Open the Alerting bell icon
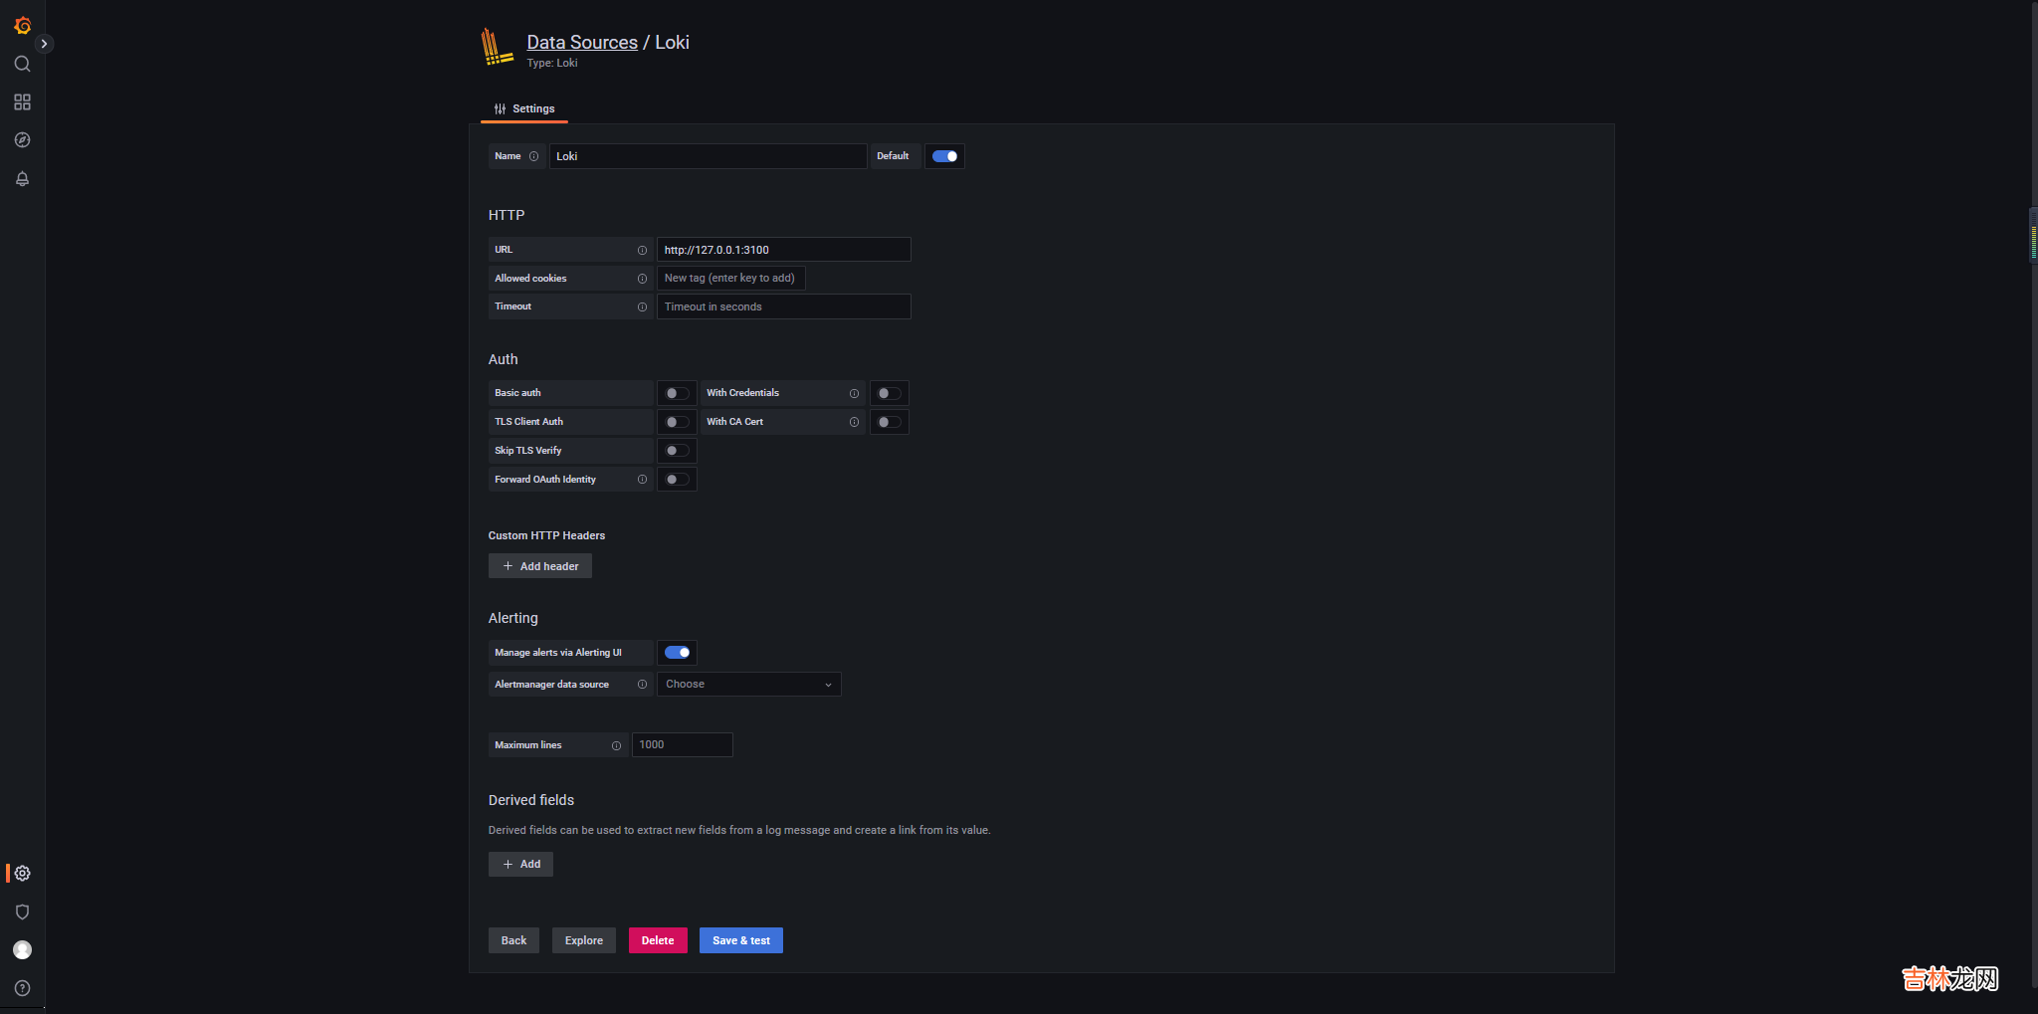This screenshot has width=2038, height=1014. click(x=22, y=179)
